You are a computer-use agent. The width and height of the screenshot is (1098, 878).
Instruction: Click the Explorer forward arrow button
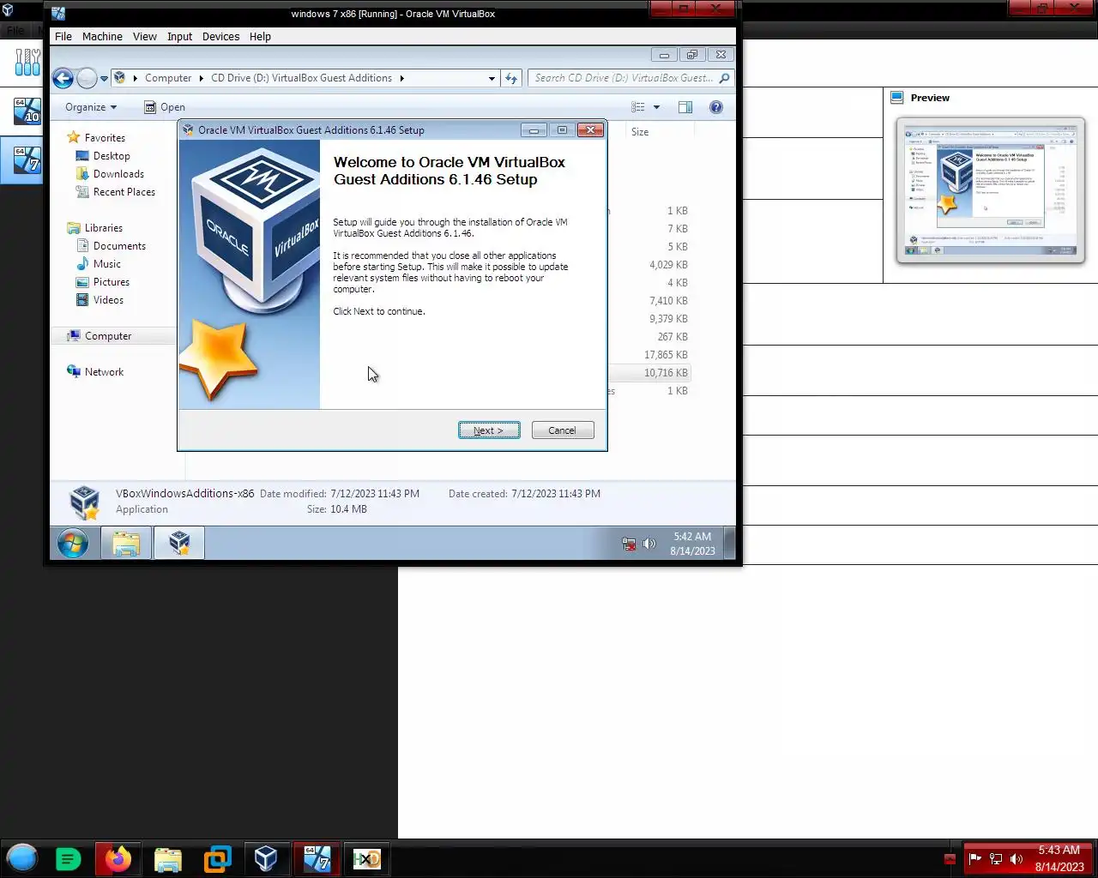87,78
